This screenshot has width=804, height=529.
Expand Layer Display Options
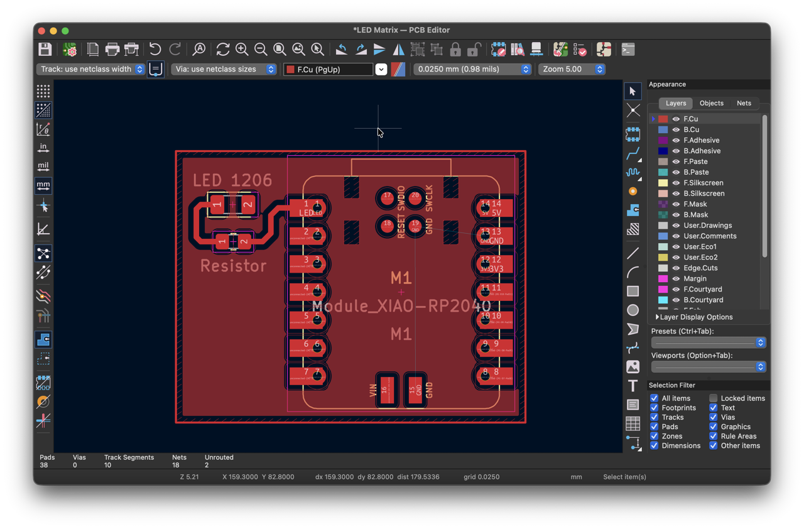pos(694,317)
